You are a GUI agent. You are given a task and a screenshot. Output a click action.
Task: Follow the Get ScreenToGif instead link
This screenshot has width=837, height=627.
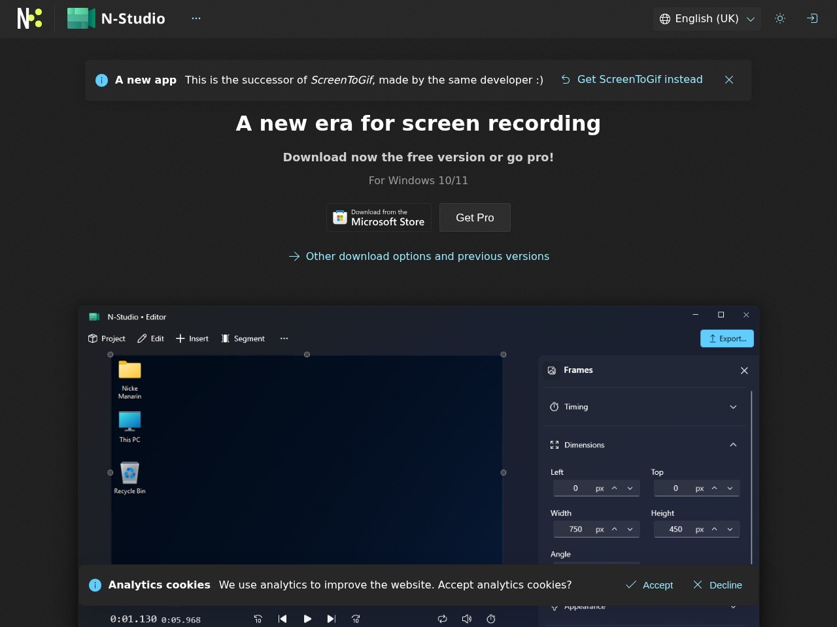631,79
